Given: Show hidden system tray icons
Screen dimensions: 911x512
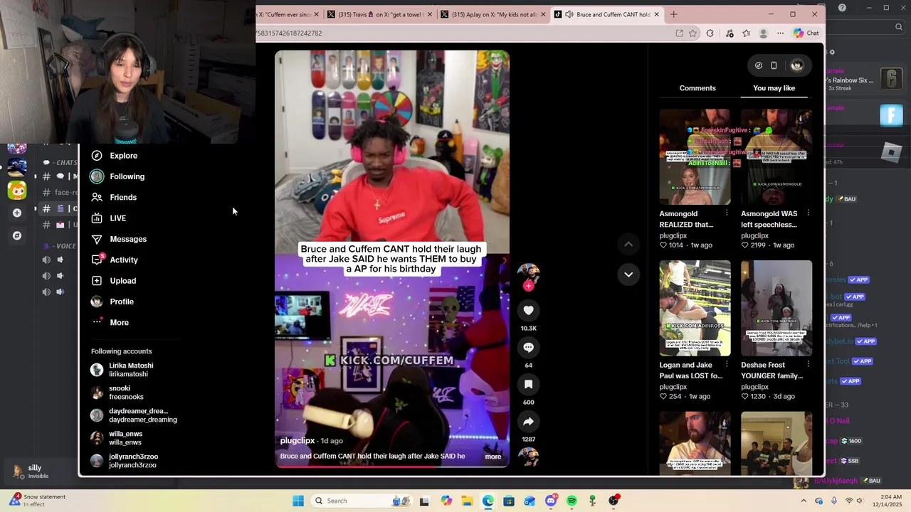Looking at the screenshot, I should point(804,501).
